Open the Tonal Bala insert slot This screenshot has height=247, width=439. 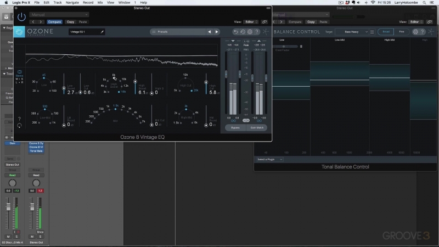36,151
